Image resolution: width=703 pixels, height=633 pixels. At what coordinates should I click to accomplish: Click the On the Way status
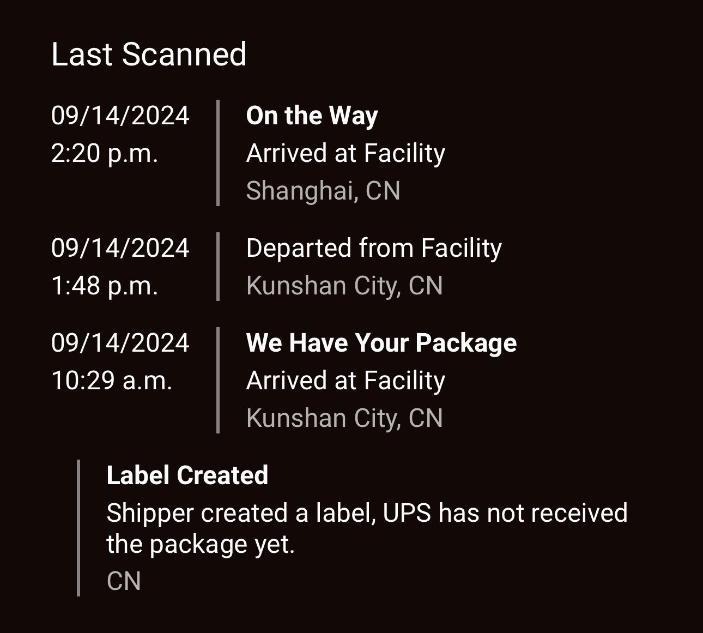[x=312, y=116]
